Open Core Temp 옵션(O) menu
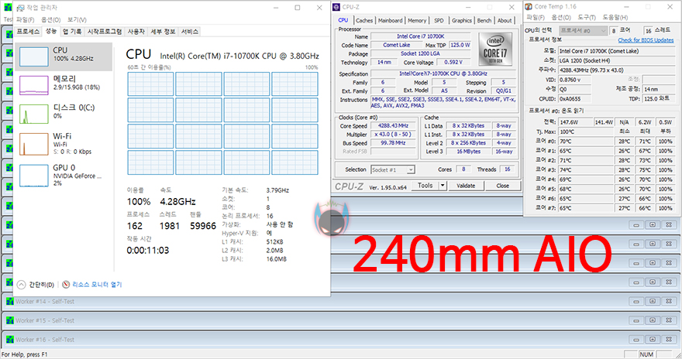This screenshot has height=359, width=682. (561, 17)
